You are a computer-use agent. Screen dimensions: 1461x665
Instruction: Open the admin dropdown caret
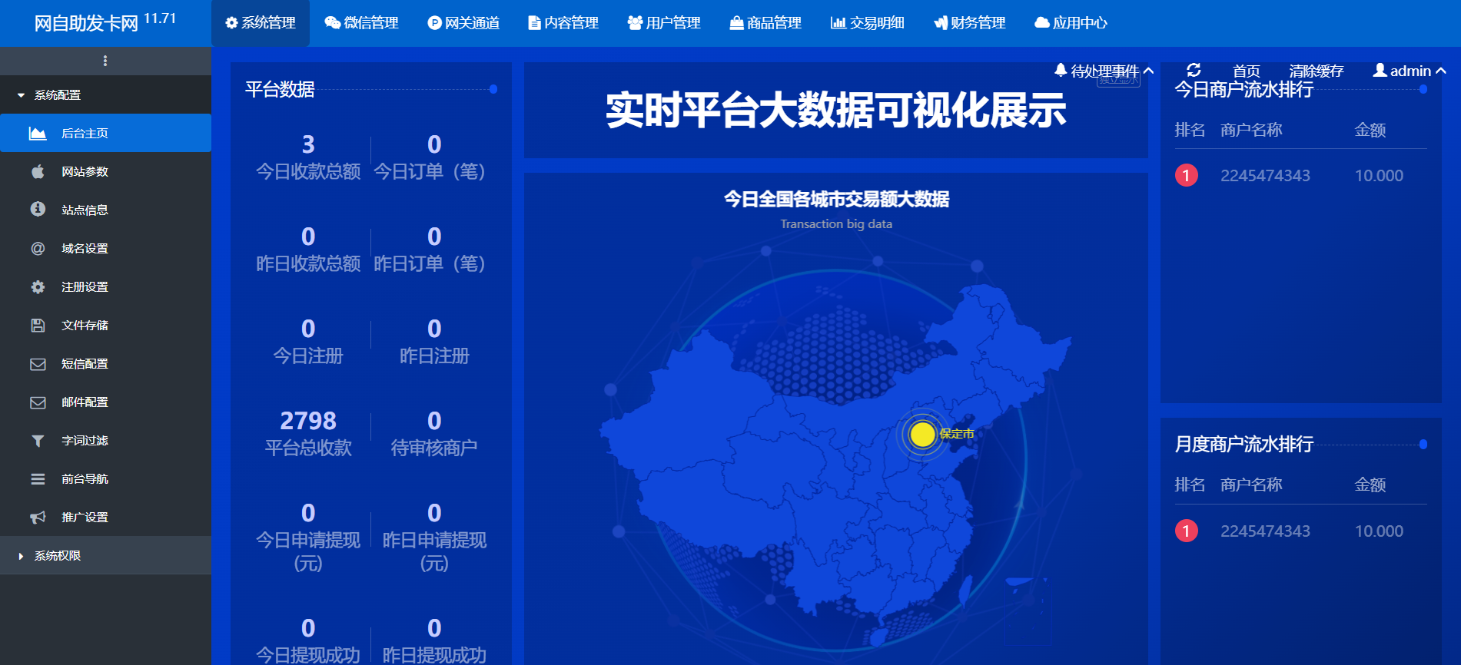coord(1441,71)
